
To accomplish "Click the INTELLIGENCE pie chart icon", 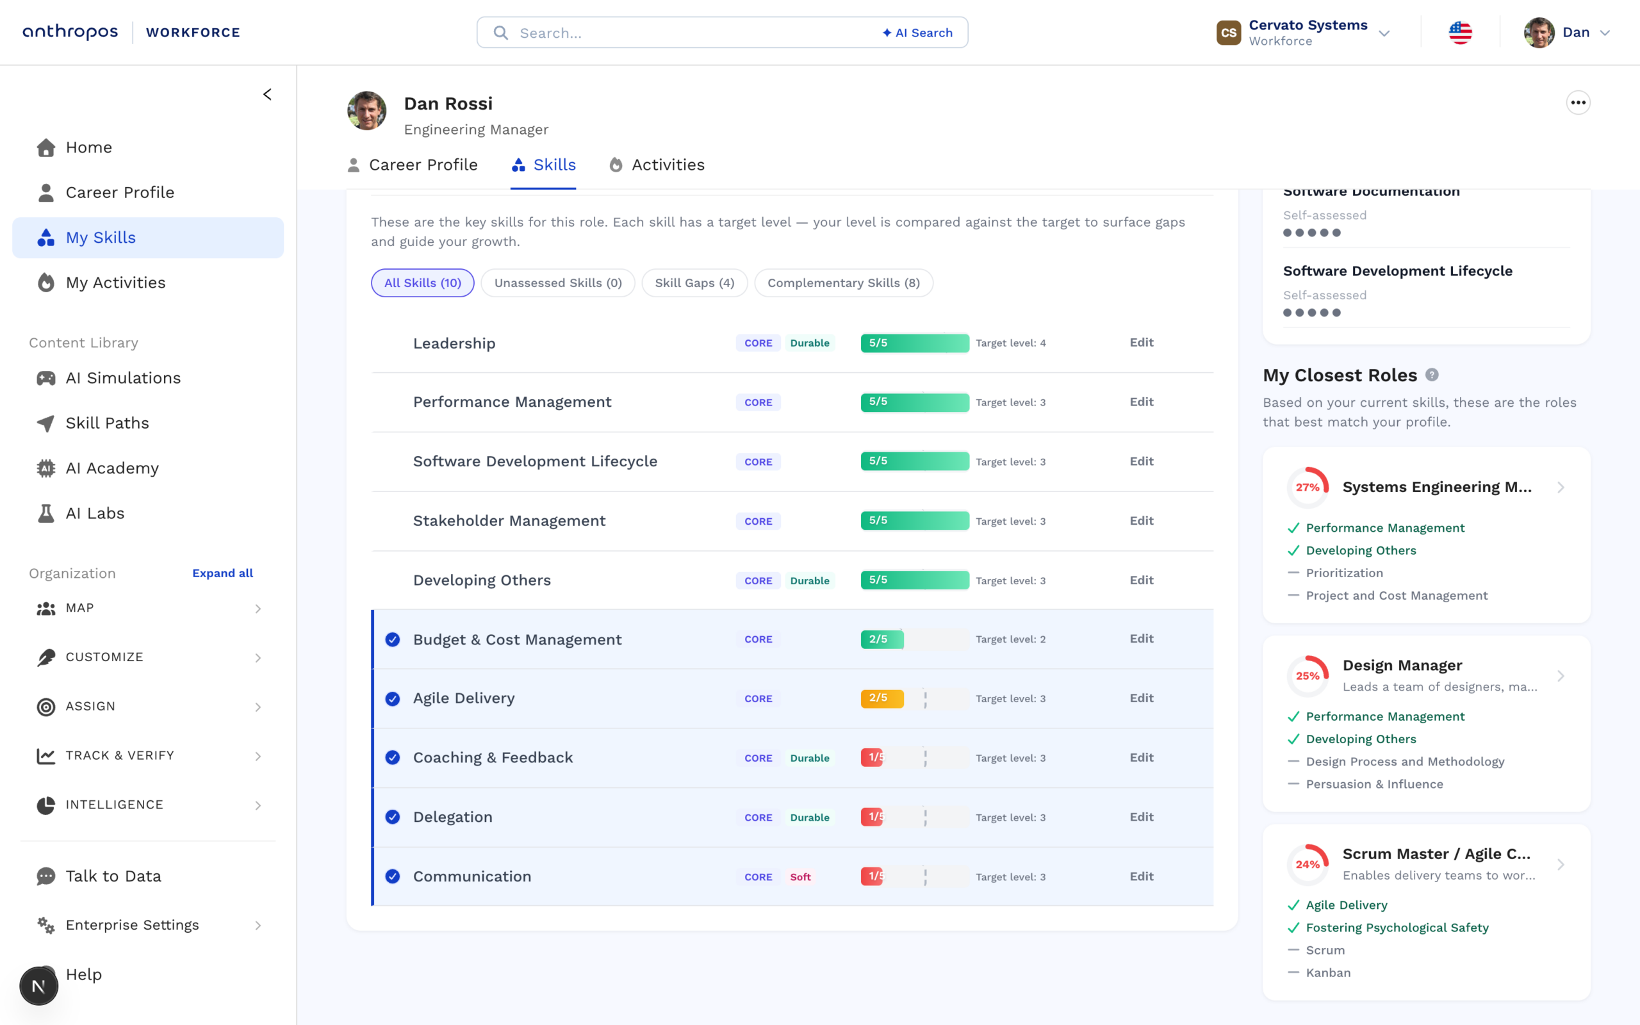I will click(46, 805).
